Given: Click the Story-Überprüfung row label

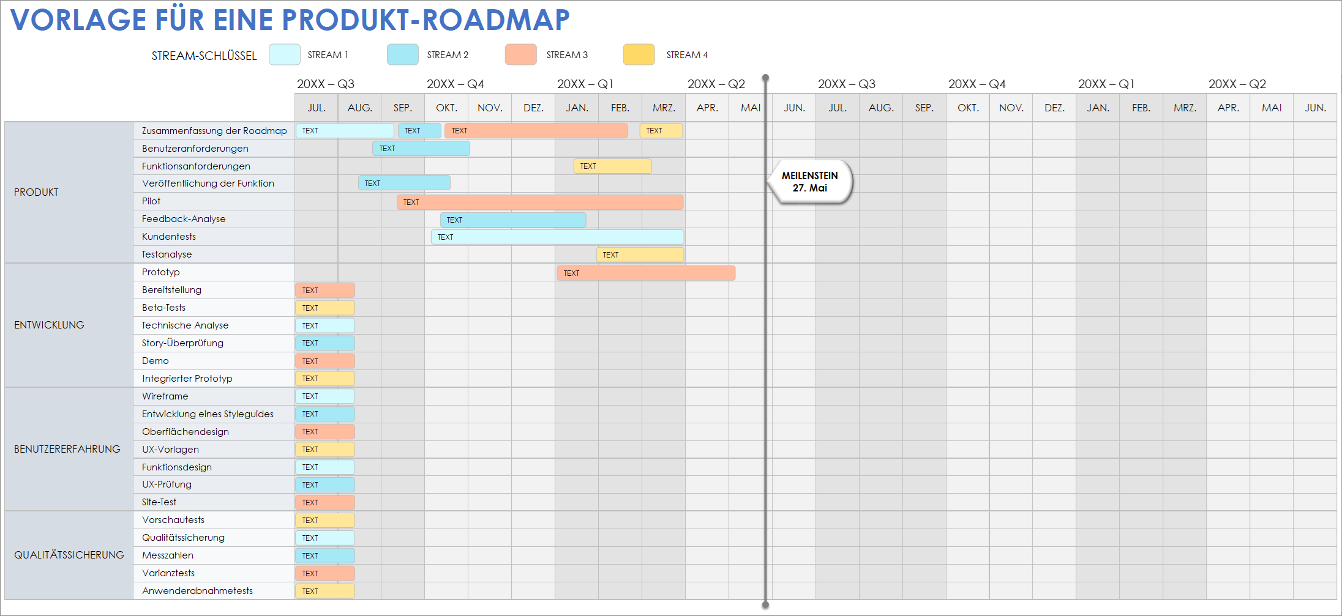Looking at the screenshot, I should 182,343.
